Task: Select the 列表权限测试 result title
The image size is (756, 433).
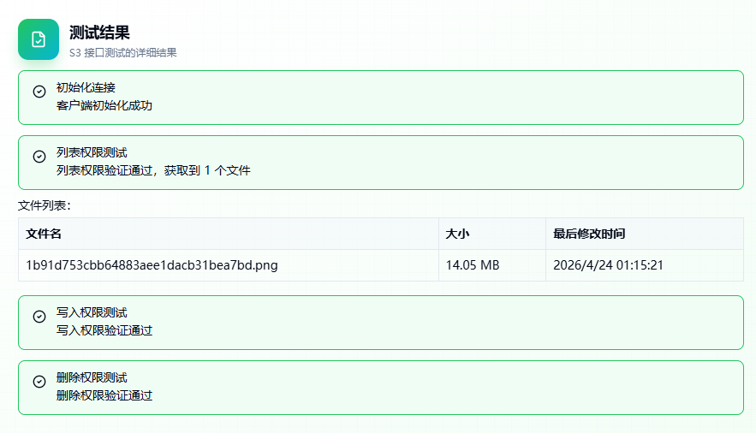Action: tap(92, 152)
